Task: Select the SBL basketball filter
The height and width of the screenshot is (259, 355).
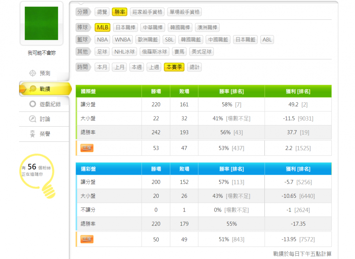Action: pos(169,39)
